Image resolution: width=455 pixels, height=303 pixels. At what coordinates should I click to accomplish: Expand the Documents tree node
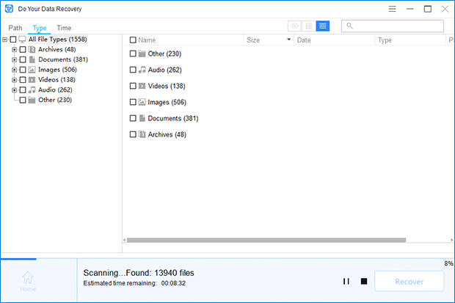point(14,59)
